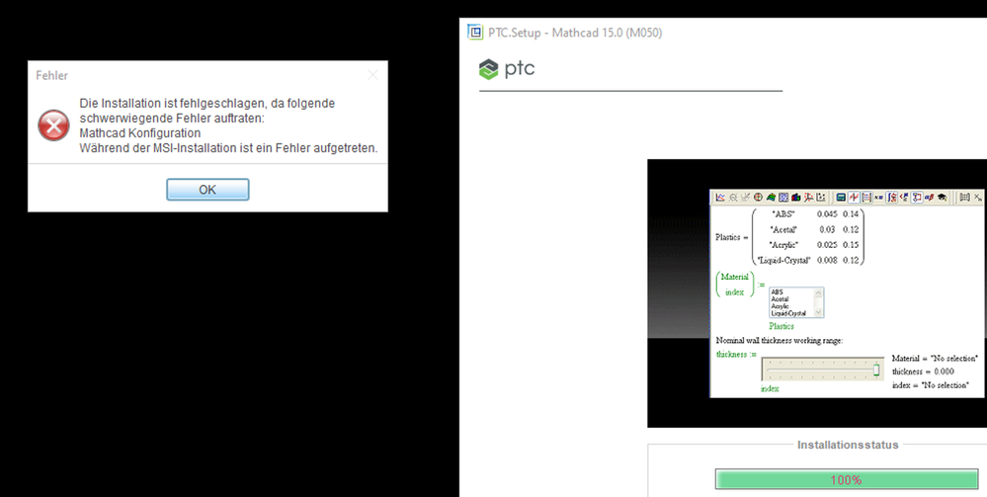Click the PTC.Setup - Mathcad 15.0 title
Image resolution: width=987 pixels, height=497 pixels.
[x=575, y=33]
